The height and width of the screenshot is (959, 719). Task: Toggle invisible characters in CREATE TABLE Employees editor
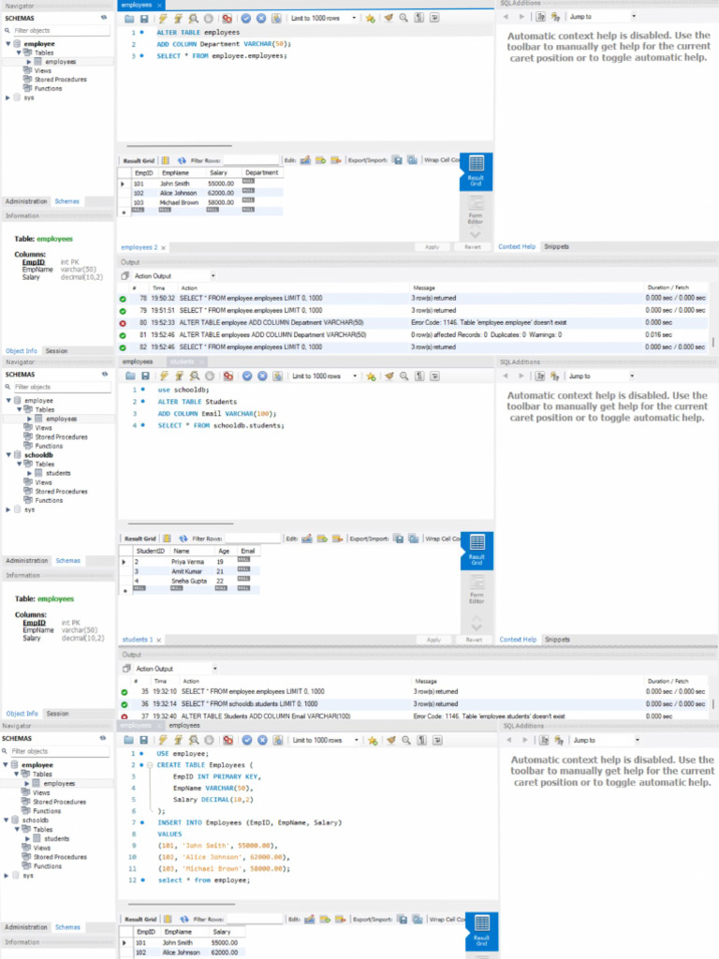click(422, 741)
